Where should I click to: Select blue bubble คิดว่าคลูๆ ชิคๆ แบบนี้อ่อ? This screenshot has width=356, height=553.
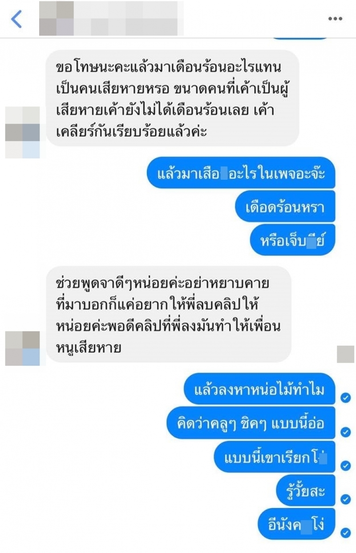tap(251, 423)
